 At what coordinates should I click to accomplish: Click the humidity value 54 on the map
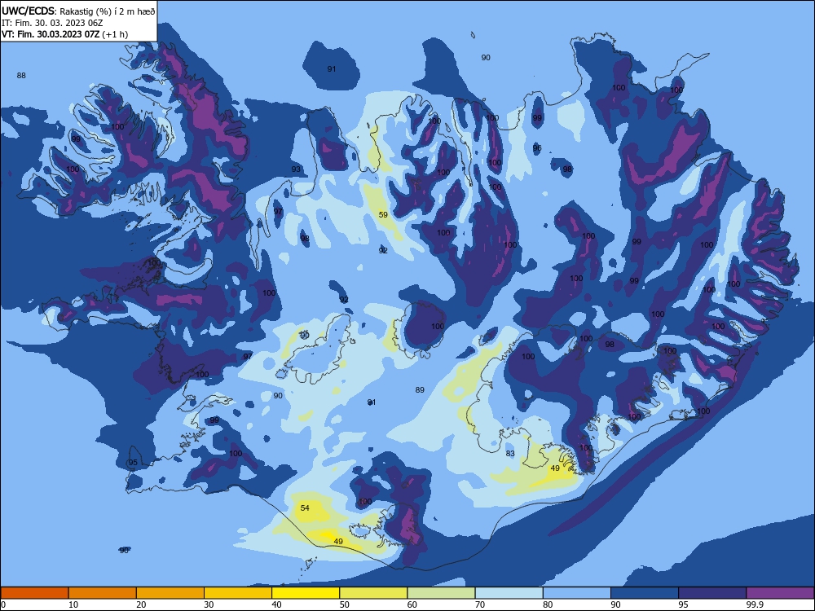[305, 508]
